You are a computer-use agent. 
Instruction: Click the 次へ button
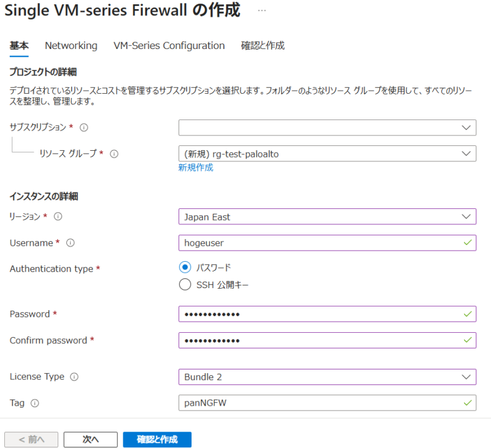[x=90, y=439]
